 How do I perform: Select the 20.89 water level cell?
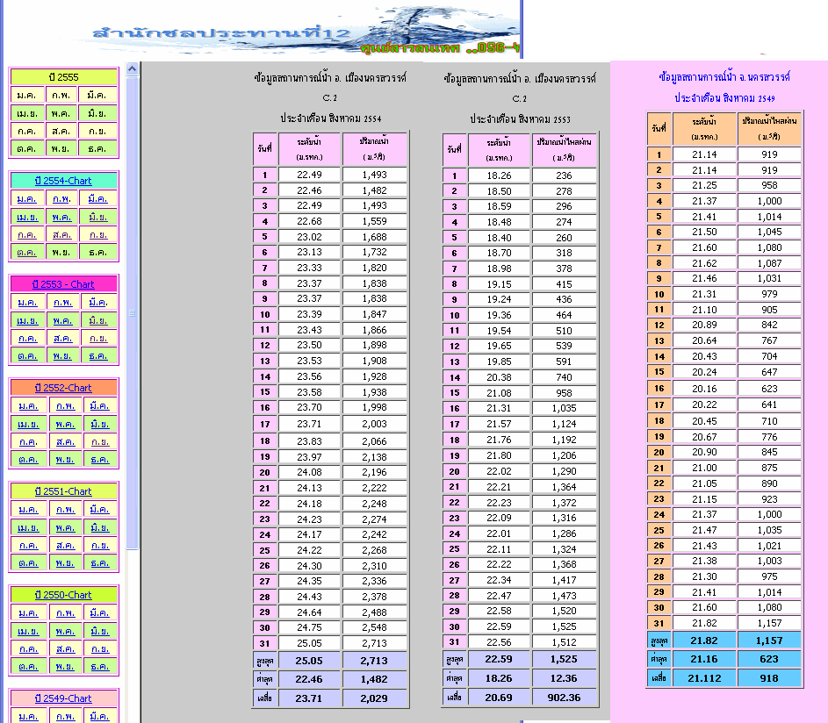[x=704, y=325]
